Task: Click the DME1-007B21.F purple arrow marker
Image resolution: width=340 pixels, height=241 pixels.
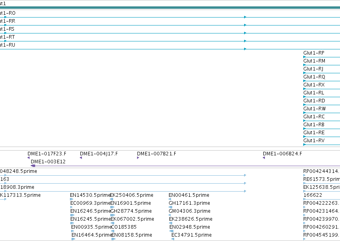Action: click(x=138, y=158)
